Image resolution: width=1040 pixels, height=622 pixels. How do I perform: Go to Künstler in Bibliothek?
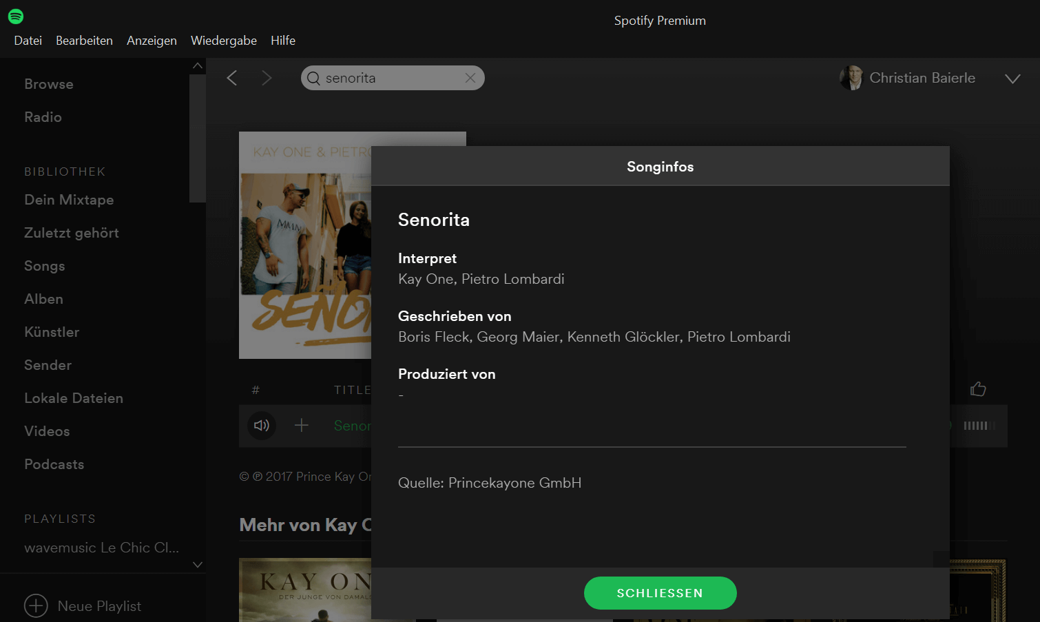52,332
